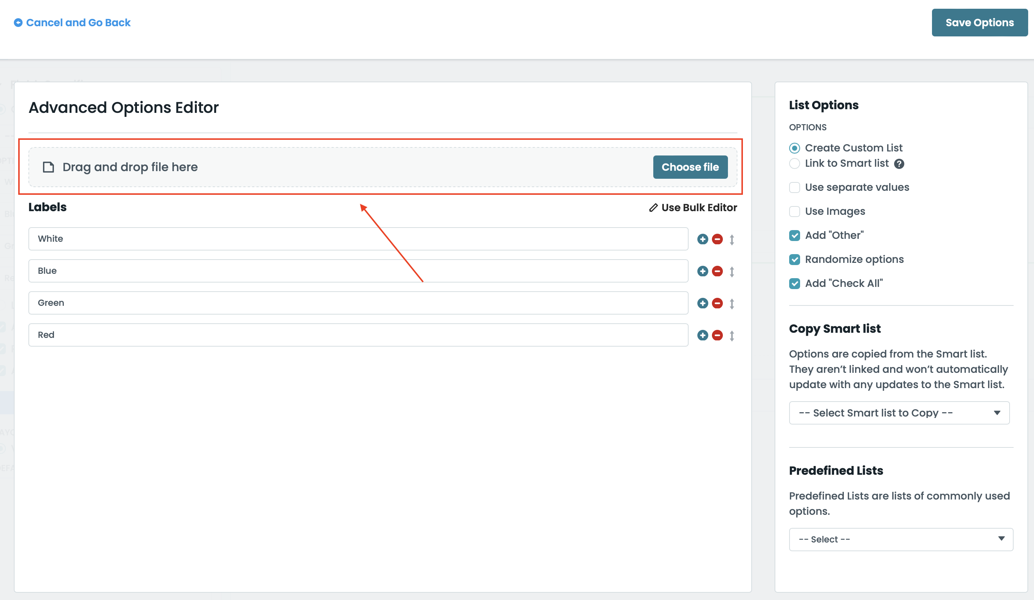Click the document icon in the drag-and-drop area
Viewport: 1034px width, 600px height.
pos(48,167)
